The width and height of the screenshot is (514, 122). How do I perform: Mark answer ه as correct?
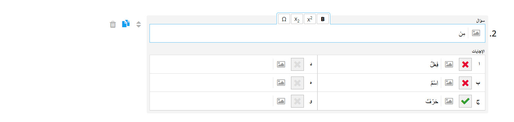297,83
